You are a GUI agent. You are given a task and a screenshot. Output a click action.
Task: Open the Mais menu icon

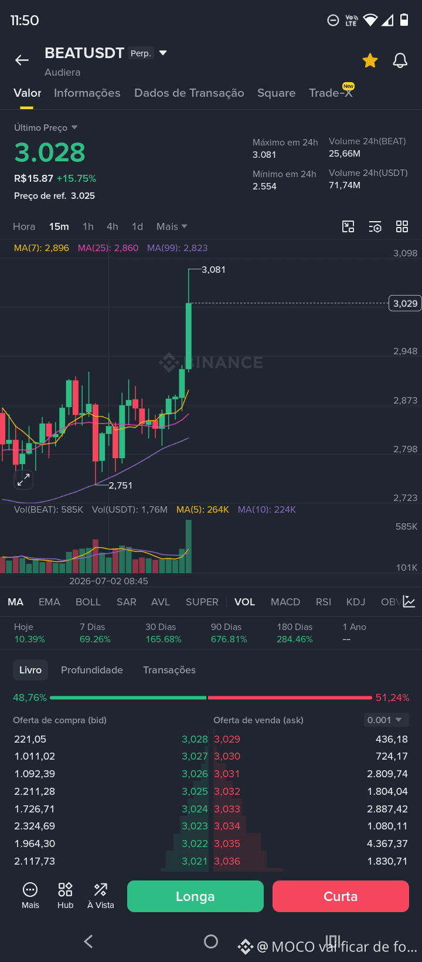30,896
